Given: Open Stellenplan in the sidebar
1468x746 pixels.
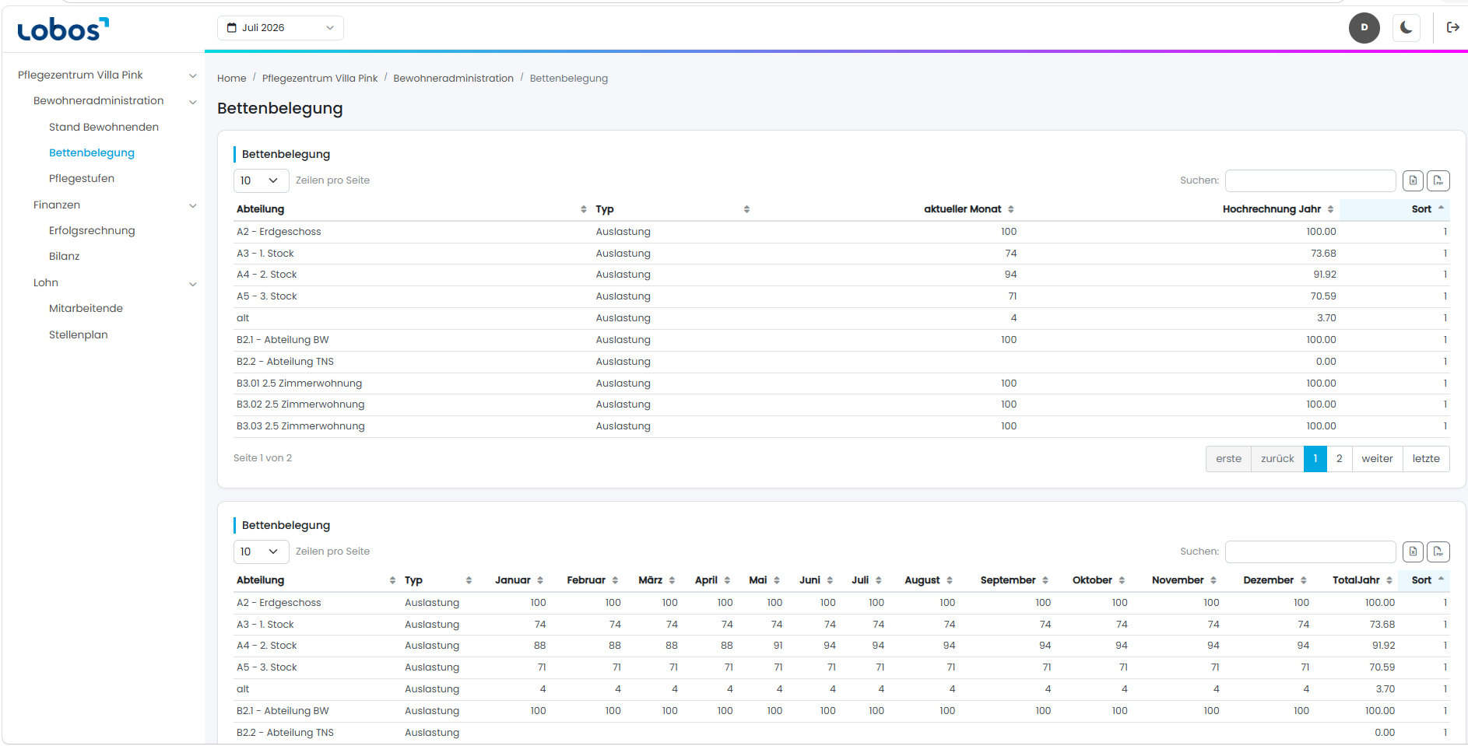Looking at the screenshot, I should pos(79,334).
